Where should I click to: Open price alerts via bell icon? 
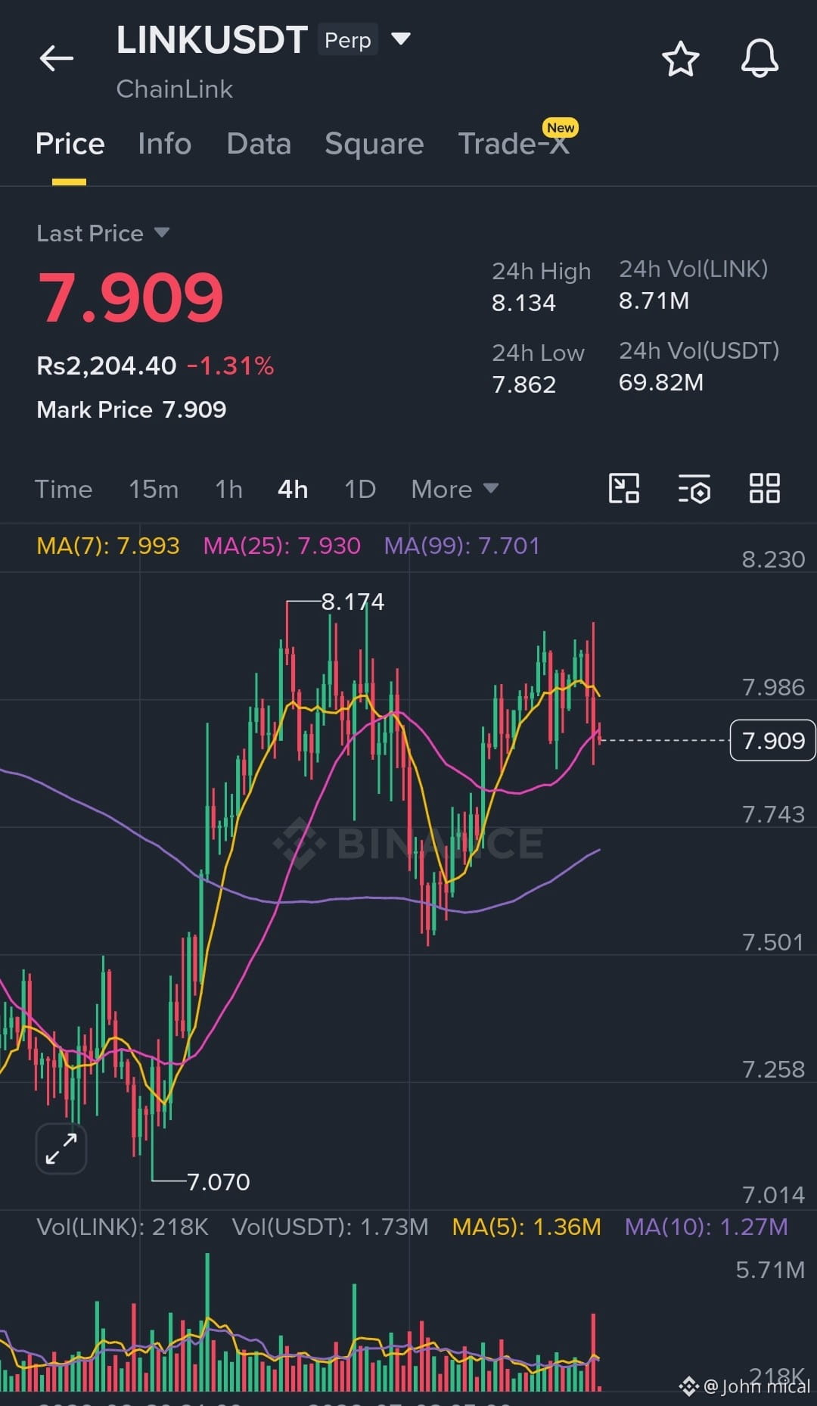[760, 58]
